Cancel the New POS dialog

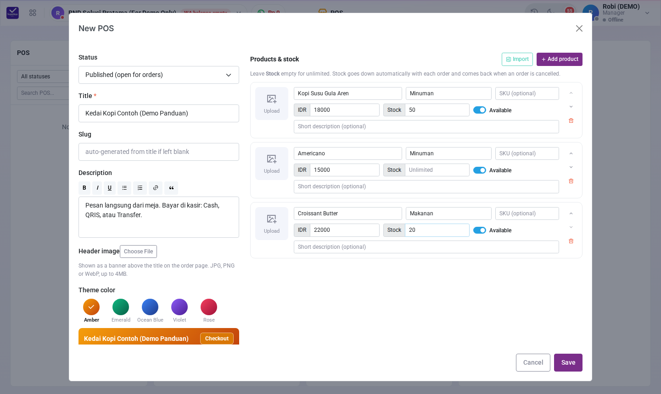533,362
